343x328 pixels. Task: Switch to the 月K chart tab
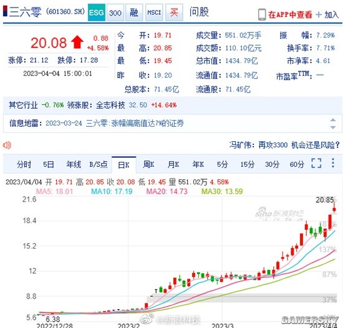tap(173, 164)
